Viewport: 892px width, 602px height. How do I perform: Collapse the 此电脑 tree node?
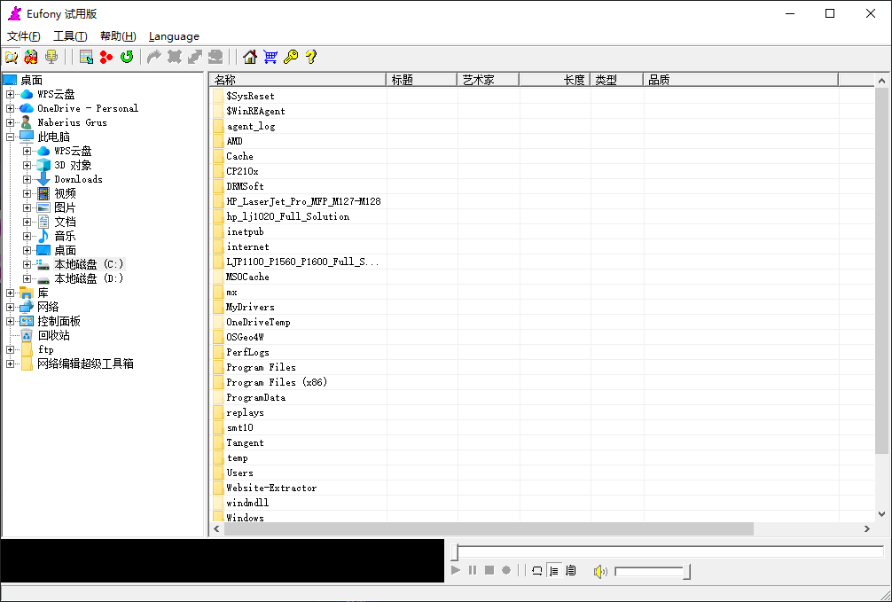point(11,137)
